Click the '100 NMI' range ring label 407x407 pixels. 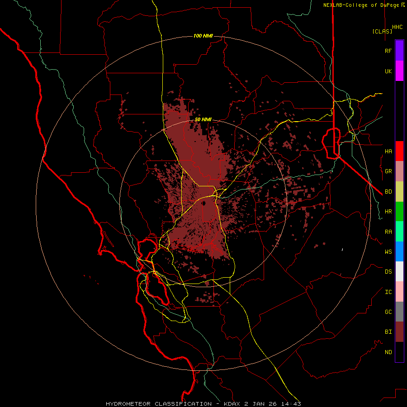pos(203,36)
